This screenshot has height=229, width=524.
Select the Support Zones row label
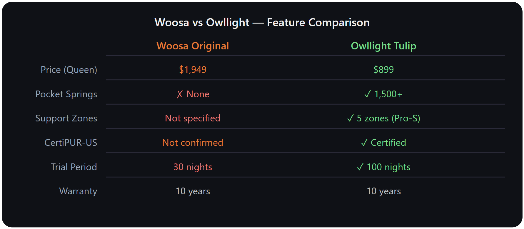pyautogui.click(x=66, y=118)
